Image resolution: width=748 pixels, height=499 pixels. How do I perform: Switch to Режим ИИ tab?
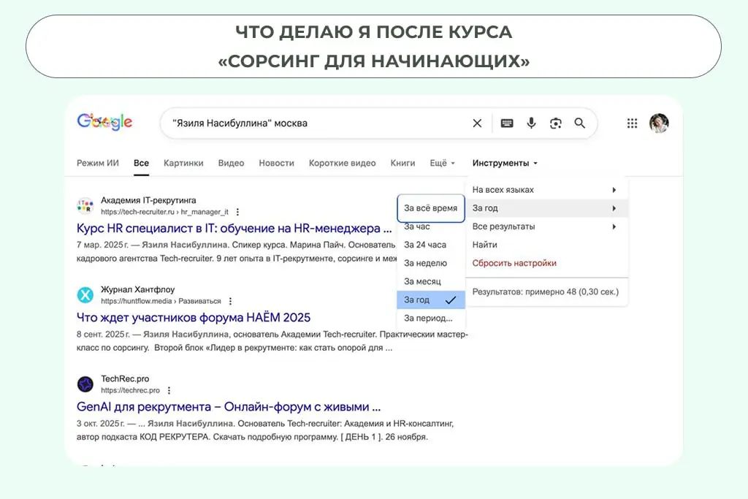[98, 163]
